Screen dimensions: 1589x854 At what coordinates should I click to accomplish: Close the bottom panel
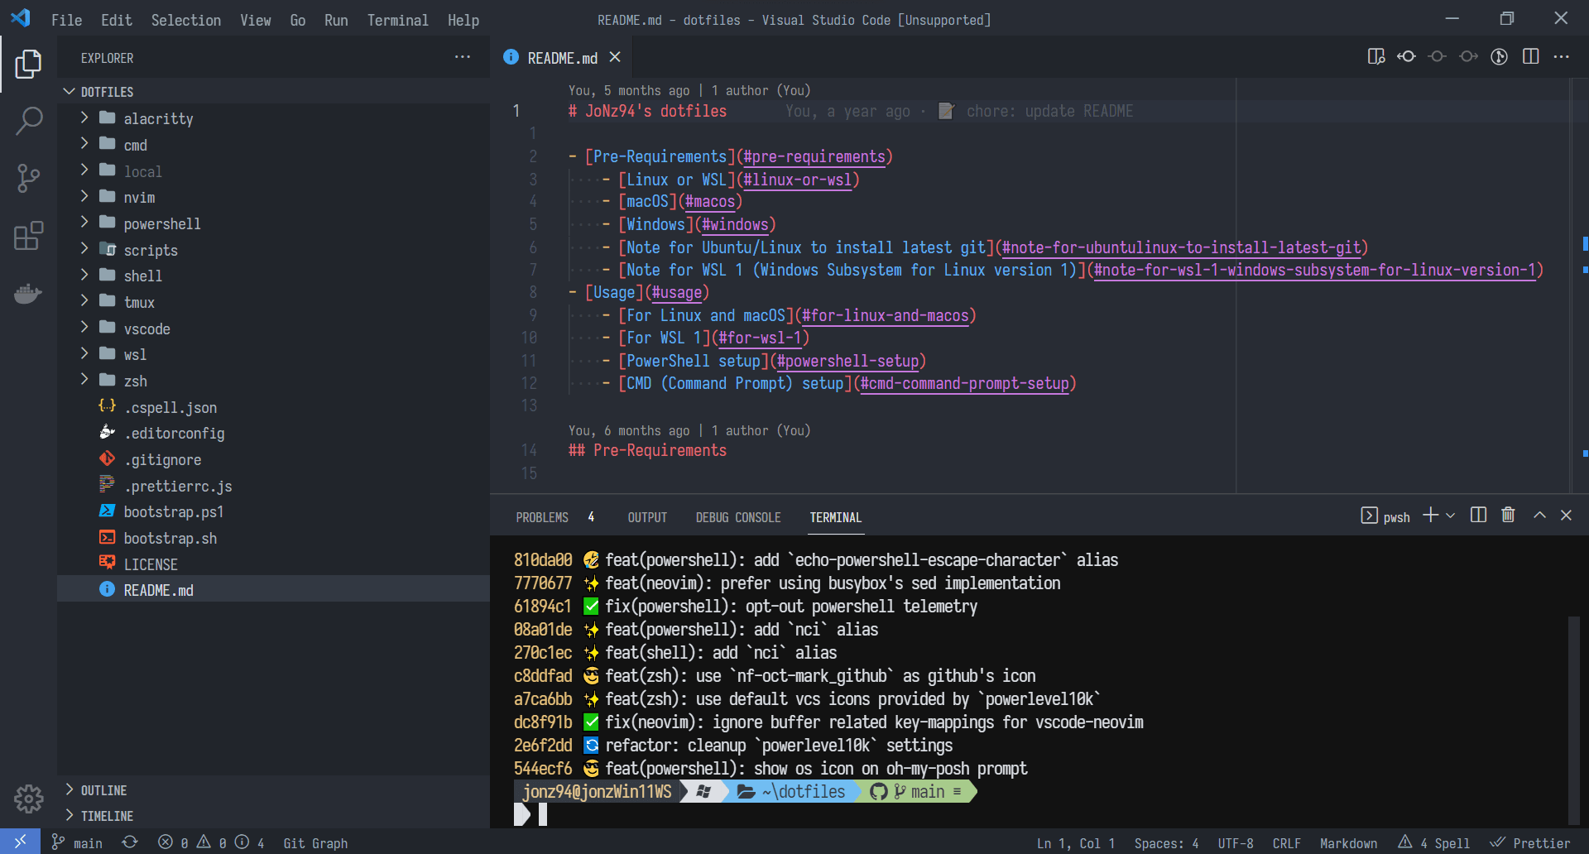pyautogui.click(x=1566, y=516)
